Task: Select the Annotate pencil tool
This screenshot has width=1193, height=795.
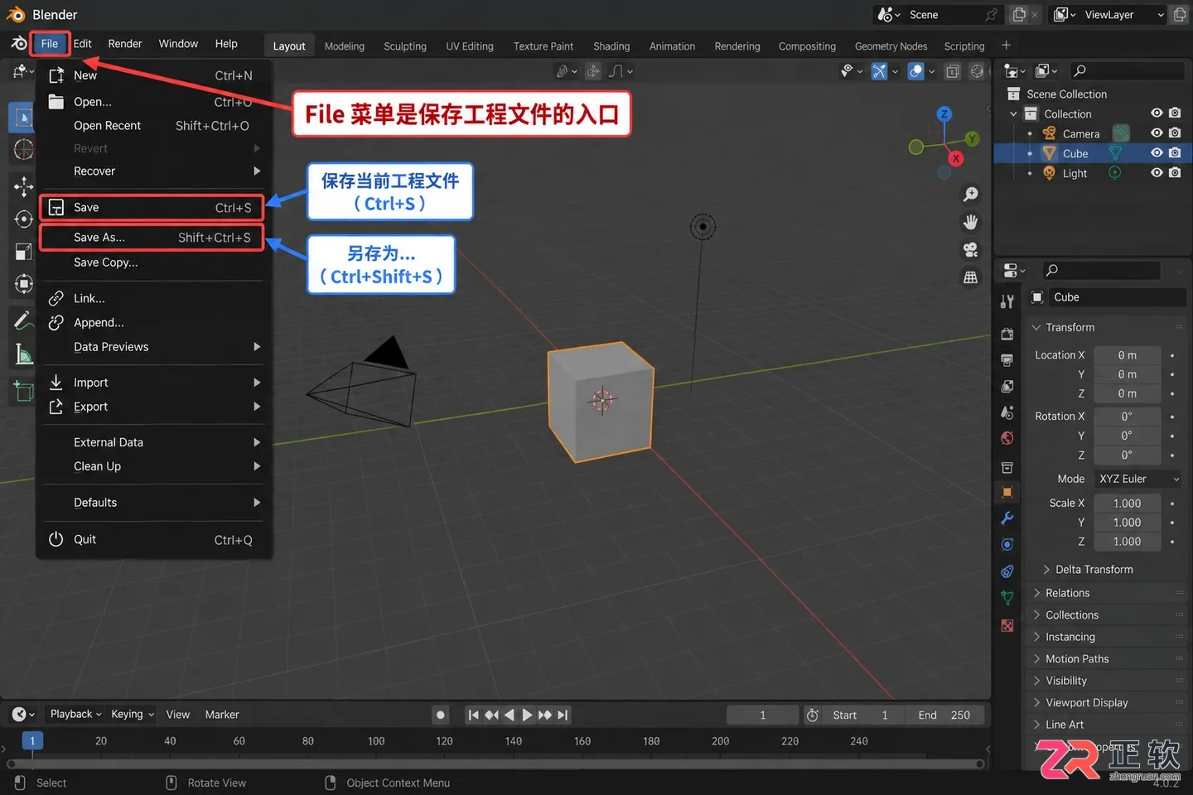Action: (23, 320)
